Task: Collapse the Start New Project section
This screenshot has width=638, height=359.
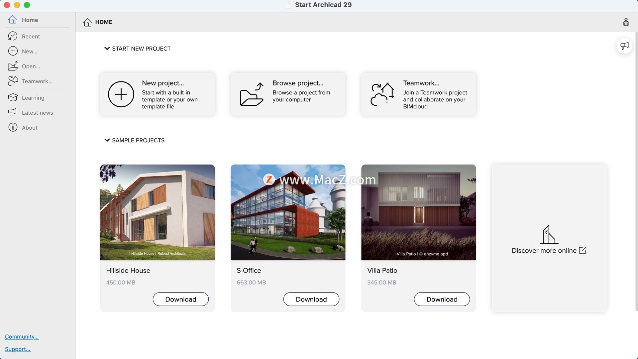Action: (107, 49)
